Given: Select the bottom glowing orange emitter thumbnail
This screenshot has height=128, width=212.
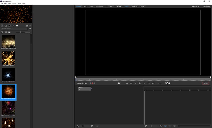Looking at the screenshot, I should pyautogui.click(x=8, y=123).
